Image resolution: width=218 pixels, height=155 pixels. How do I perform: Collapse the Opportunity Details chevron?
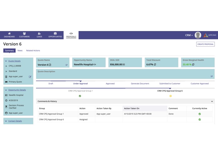(6, 90)
